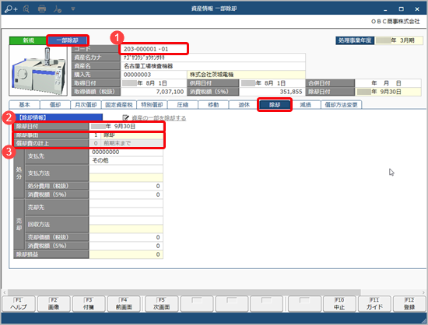Click the asset equipment image thumbnail
This screenshot has width=428, height=325.
pos(38,70)
